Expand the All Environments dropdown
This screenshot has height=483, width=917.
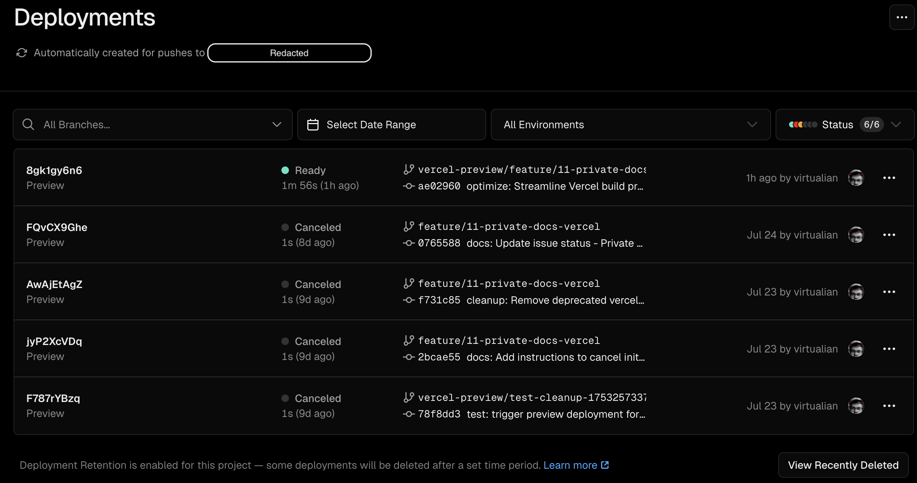752,124
